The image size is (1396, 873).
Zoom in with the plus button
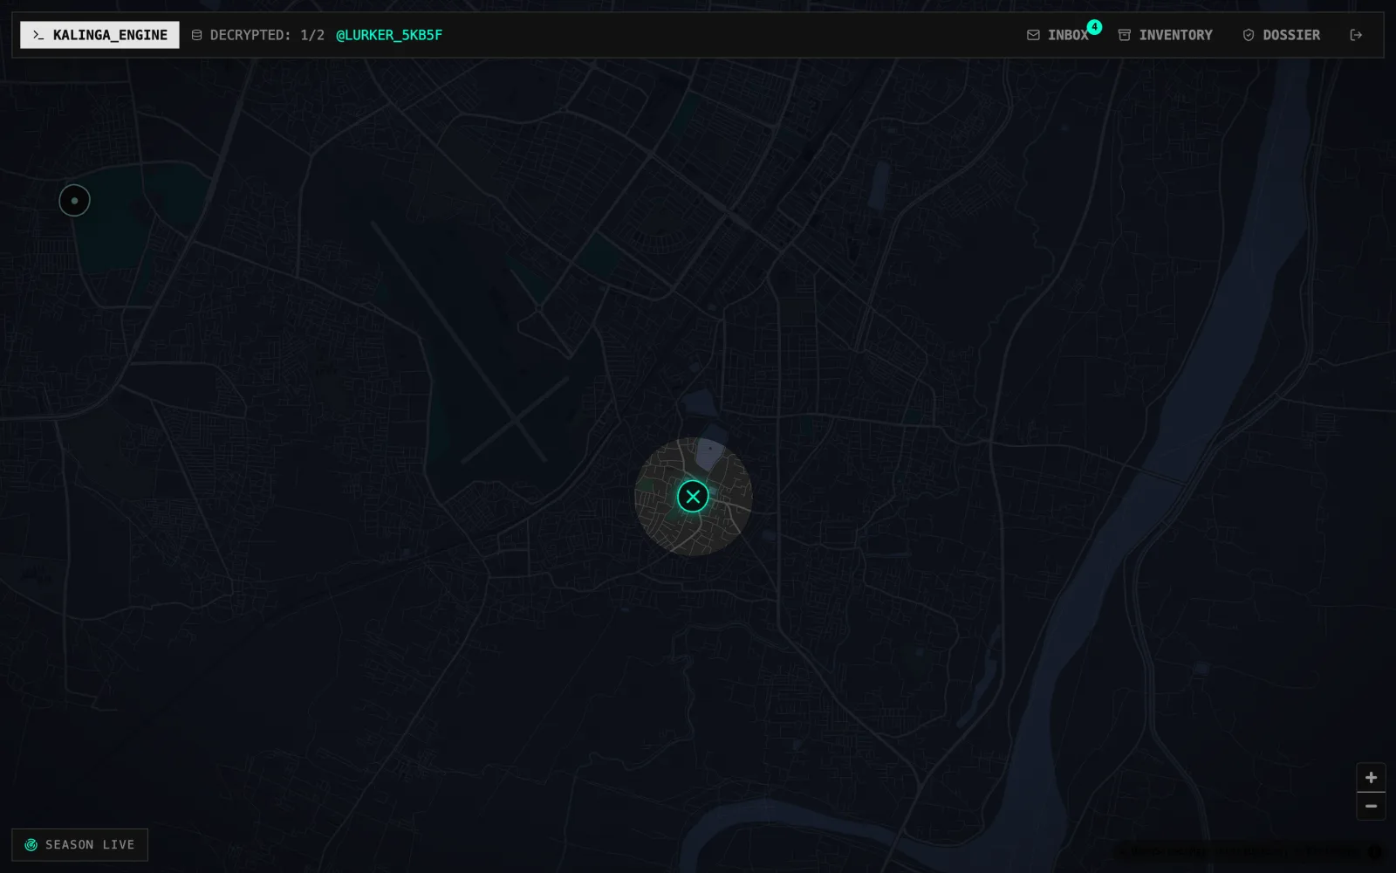coord(1371,777)
